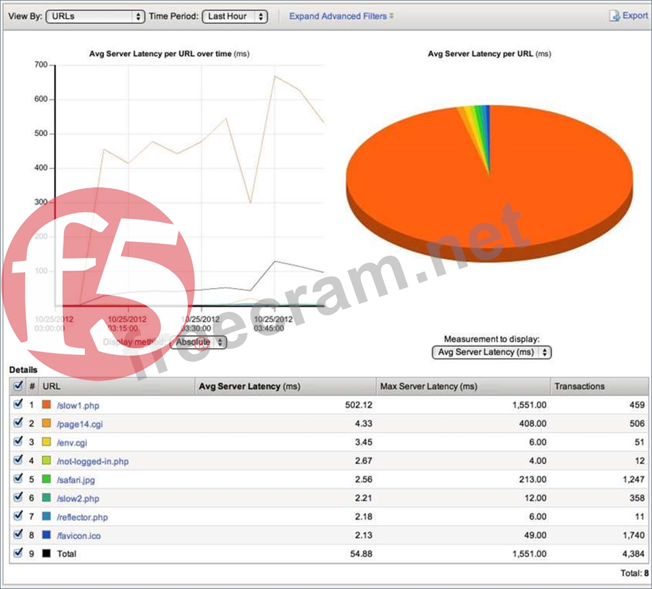Uncheck the Total row checkbox

click(18, 553)
